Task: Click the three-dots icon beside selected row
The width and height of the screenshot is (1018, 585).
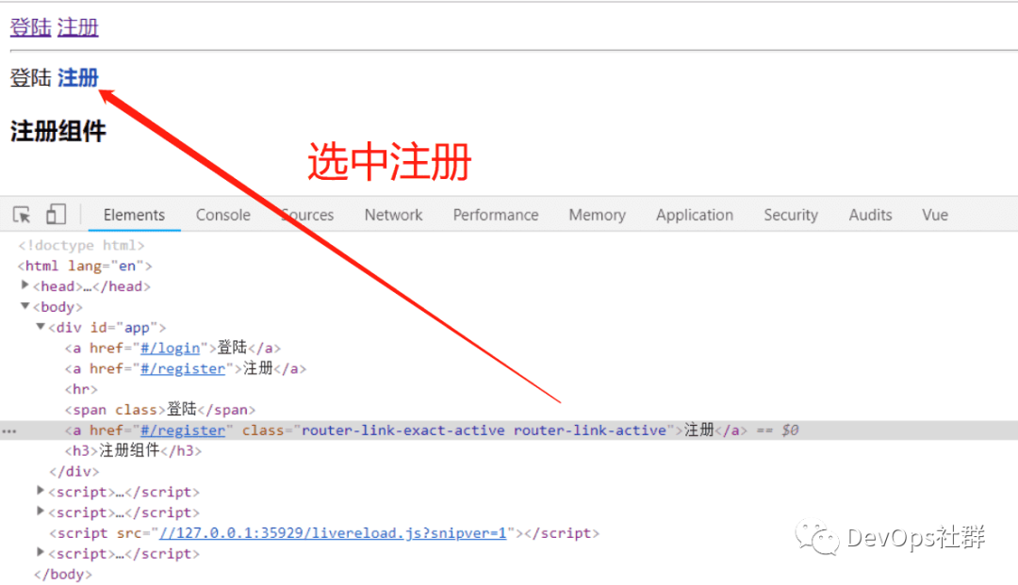Action: 9,431
